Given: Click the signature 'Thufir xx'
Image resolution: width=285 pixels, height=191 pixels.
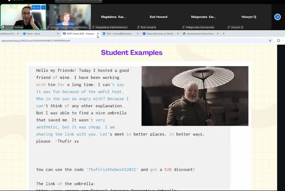Looking at the screenshot, I should tap(68, 141).
